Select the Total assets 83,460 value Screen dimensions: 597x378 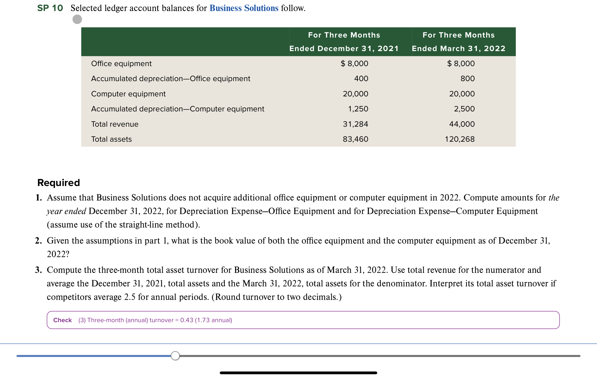click(355, 139)
